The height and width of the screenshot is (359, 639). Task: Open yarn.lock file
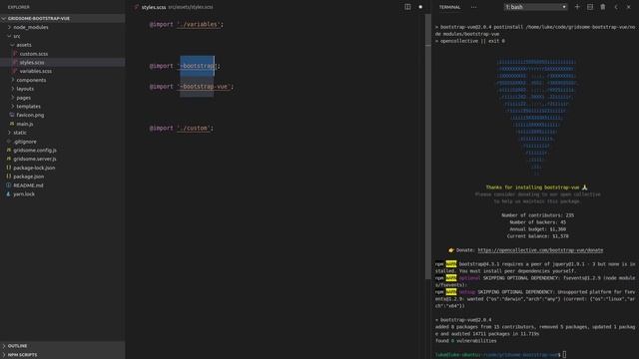[x=24, y=194]
